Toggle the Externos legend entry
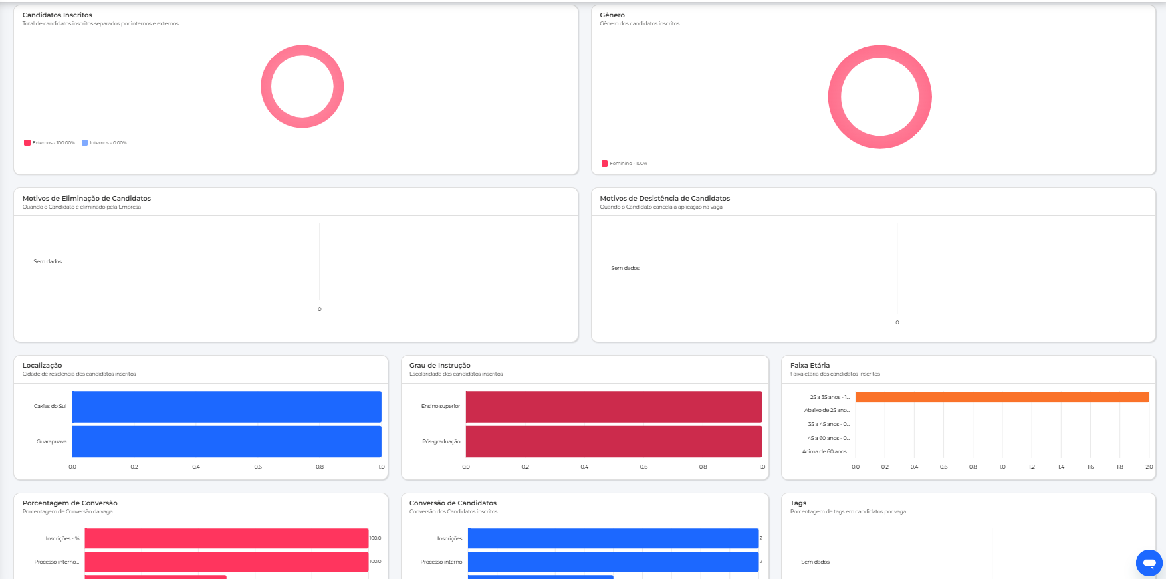The image size is (1166, 579). [50, 143]
